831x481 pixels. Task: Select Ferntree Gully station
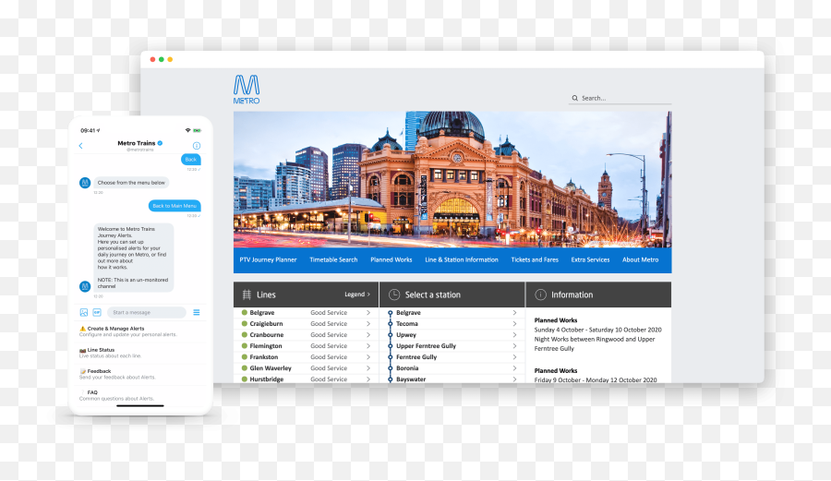[x=416, y=357]
